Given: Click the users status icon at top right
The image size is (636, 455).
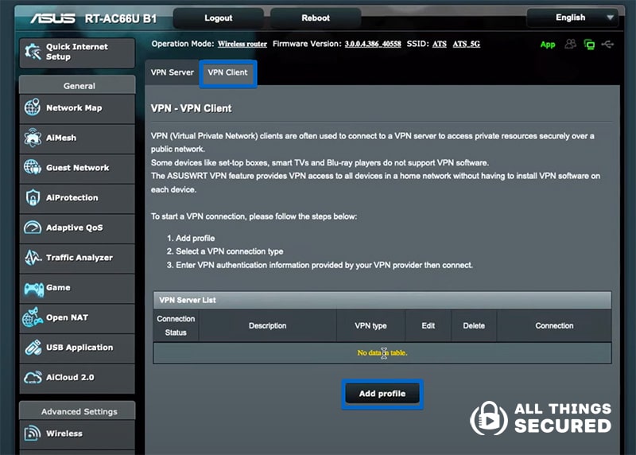Looking at the screenshot, I should tap(570, 44).
